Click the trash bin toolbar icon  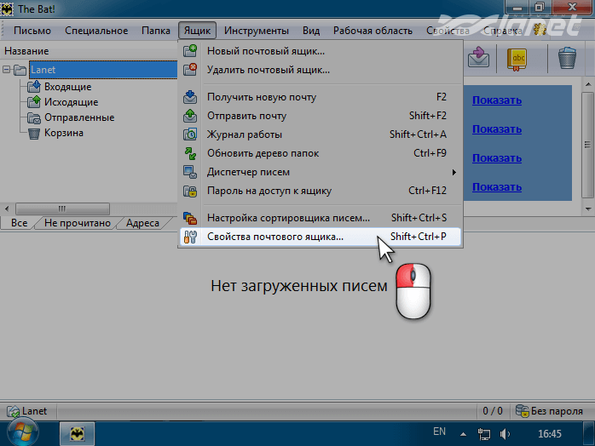(x=567, y=58)
